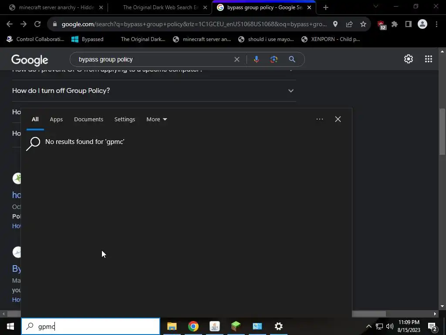Reload the Google search page

point(37,24)
